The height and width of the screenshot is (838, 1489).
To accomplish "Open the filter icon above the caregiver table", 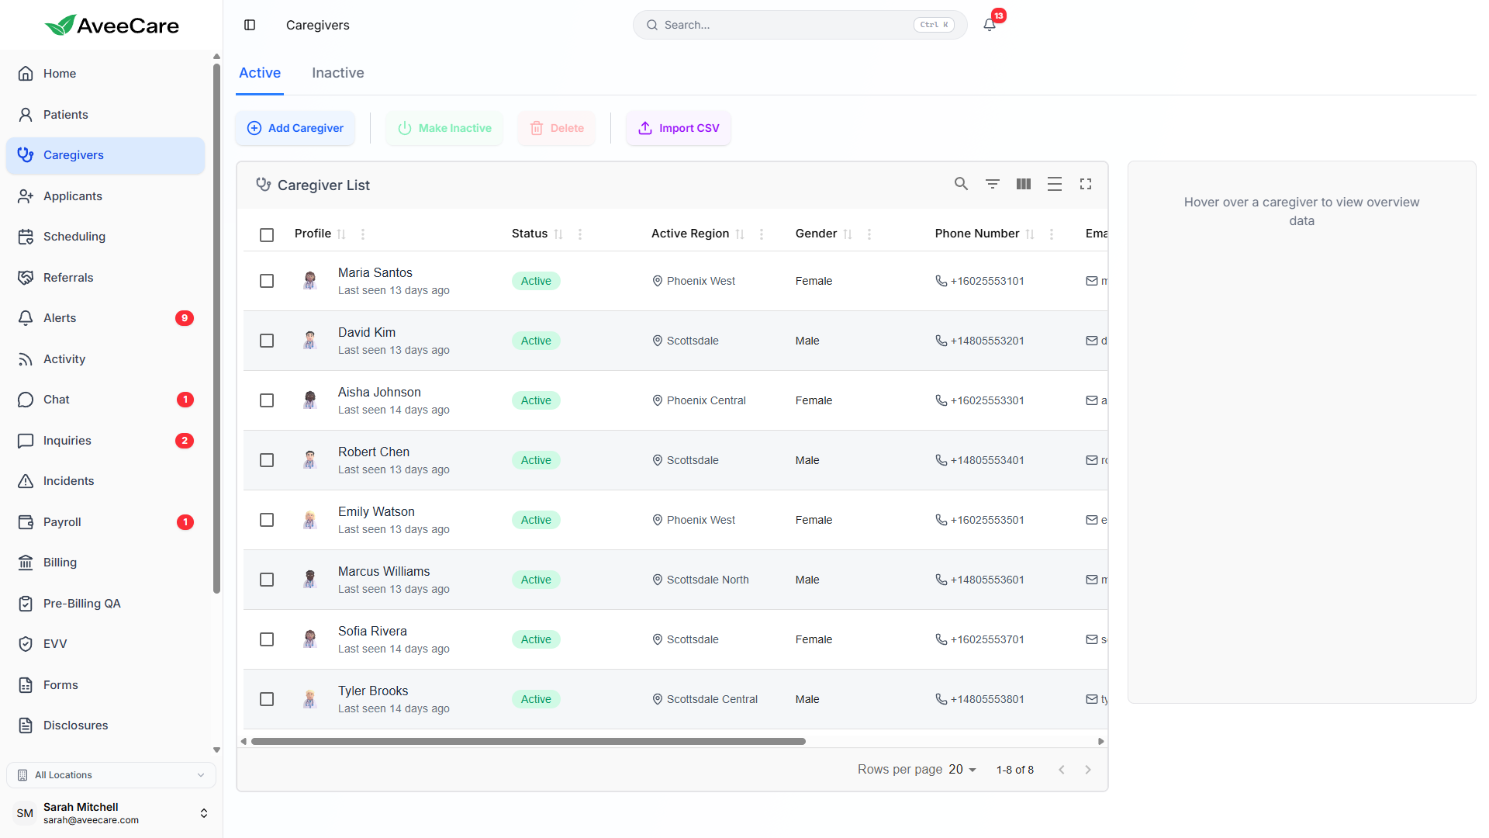I will tap(992, 184).
